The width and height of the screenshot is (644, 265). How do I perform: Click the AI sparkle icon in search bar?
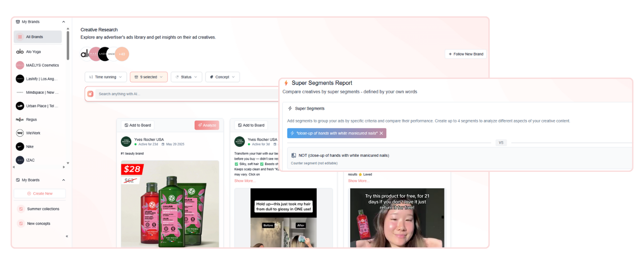tap(90, 94)
